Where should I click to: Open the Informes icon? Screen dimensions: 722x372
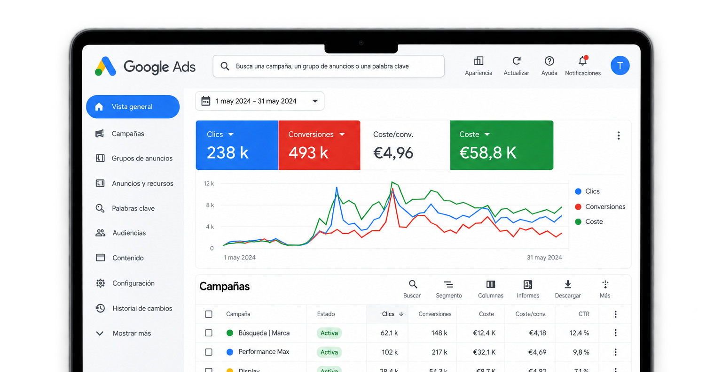click(x=528, y=284)
